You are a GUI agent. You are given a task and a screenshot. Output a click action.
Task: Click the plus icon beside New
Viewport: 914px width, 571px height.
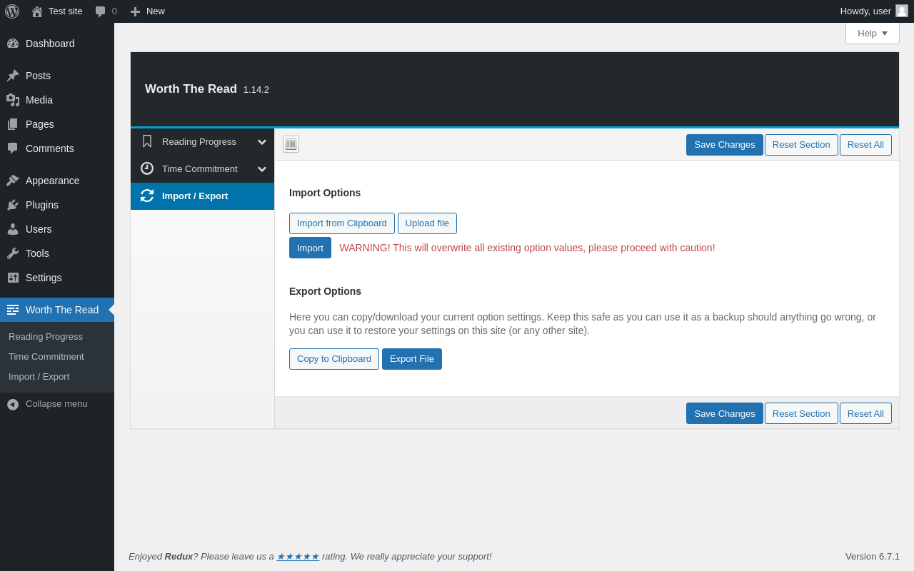coord(135,11)
